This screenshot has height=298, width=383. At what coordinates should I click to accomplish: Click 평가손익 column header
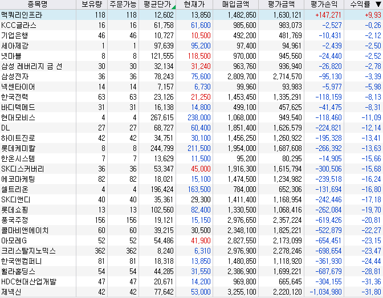pos(324,5)
